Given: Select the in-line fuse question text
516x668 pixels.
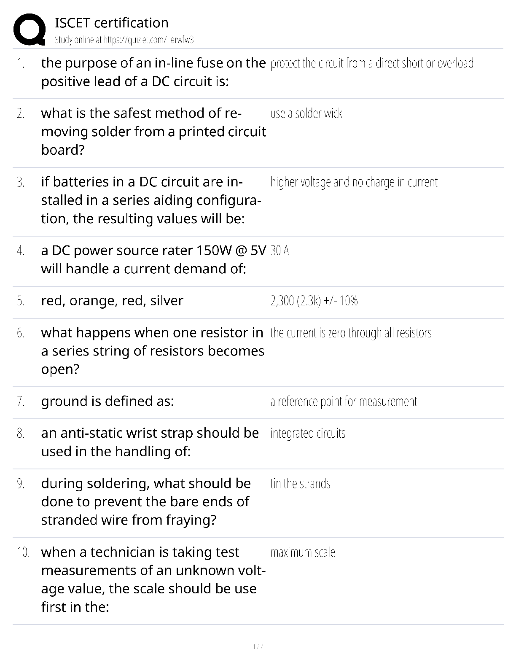Looking at the screenshot, I should 153,72.
